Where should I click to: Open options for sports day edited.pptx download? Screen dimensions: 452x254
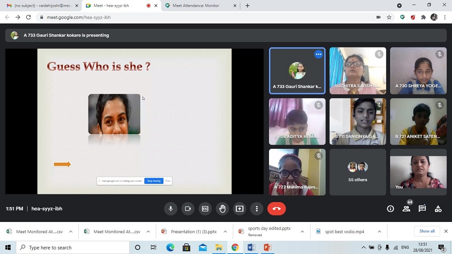click(302, 232)
